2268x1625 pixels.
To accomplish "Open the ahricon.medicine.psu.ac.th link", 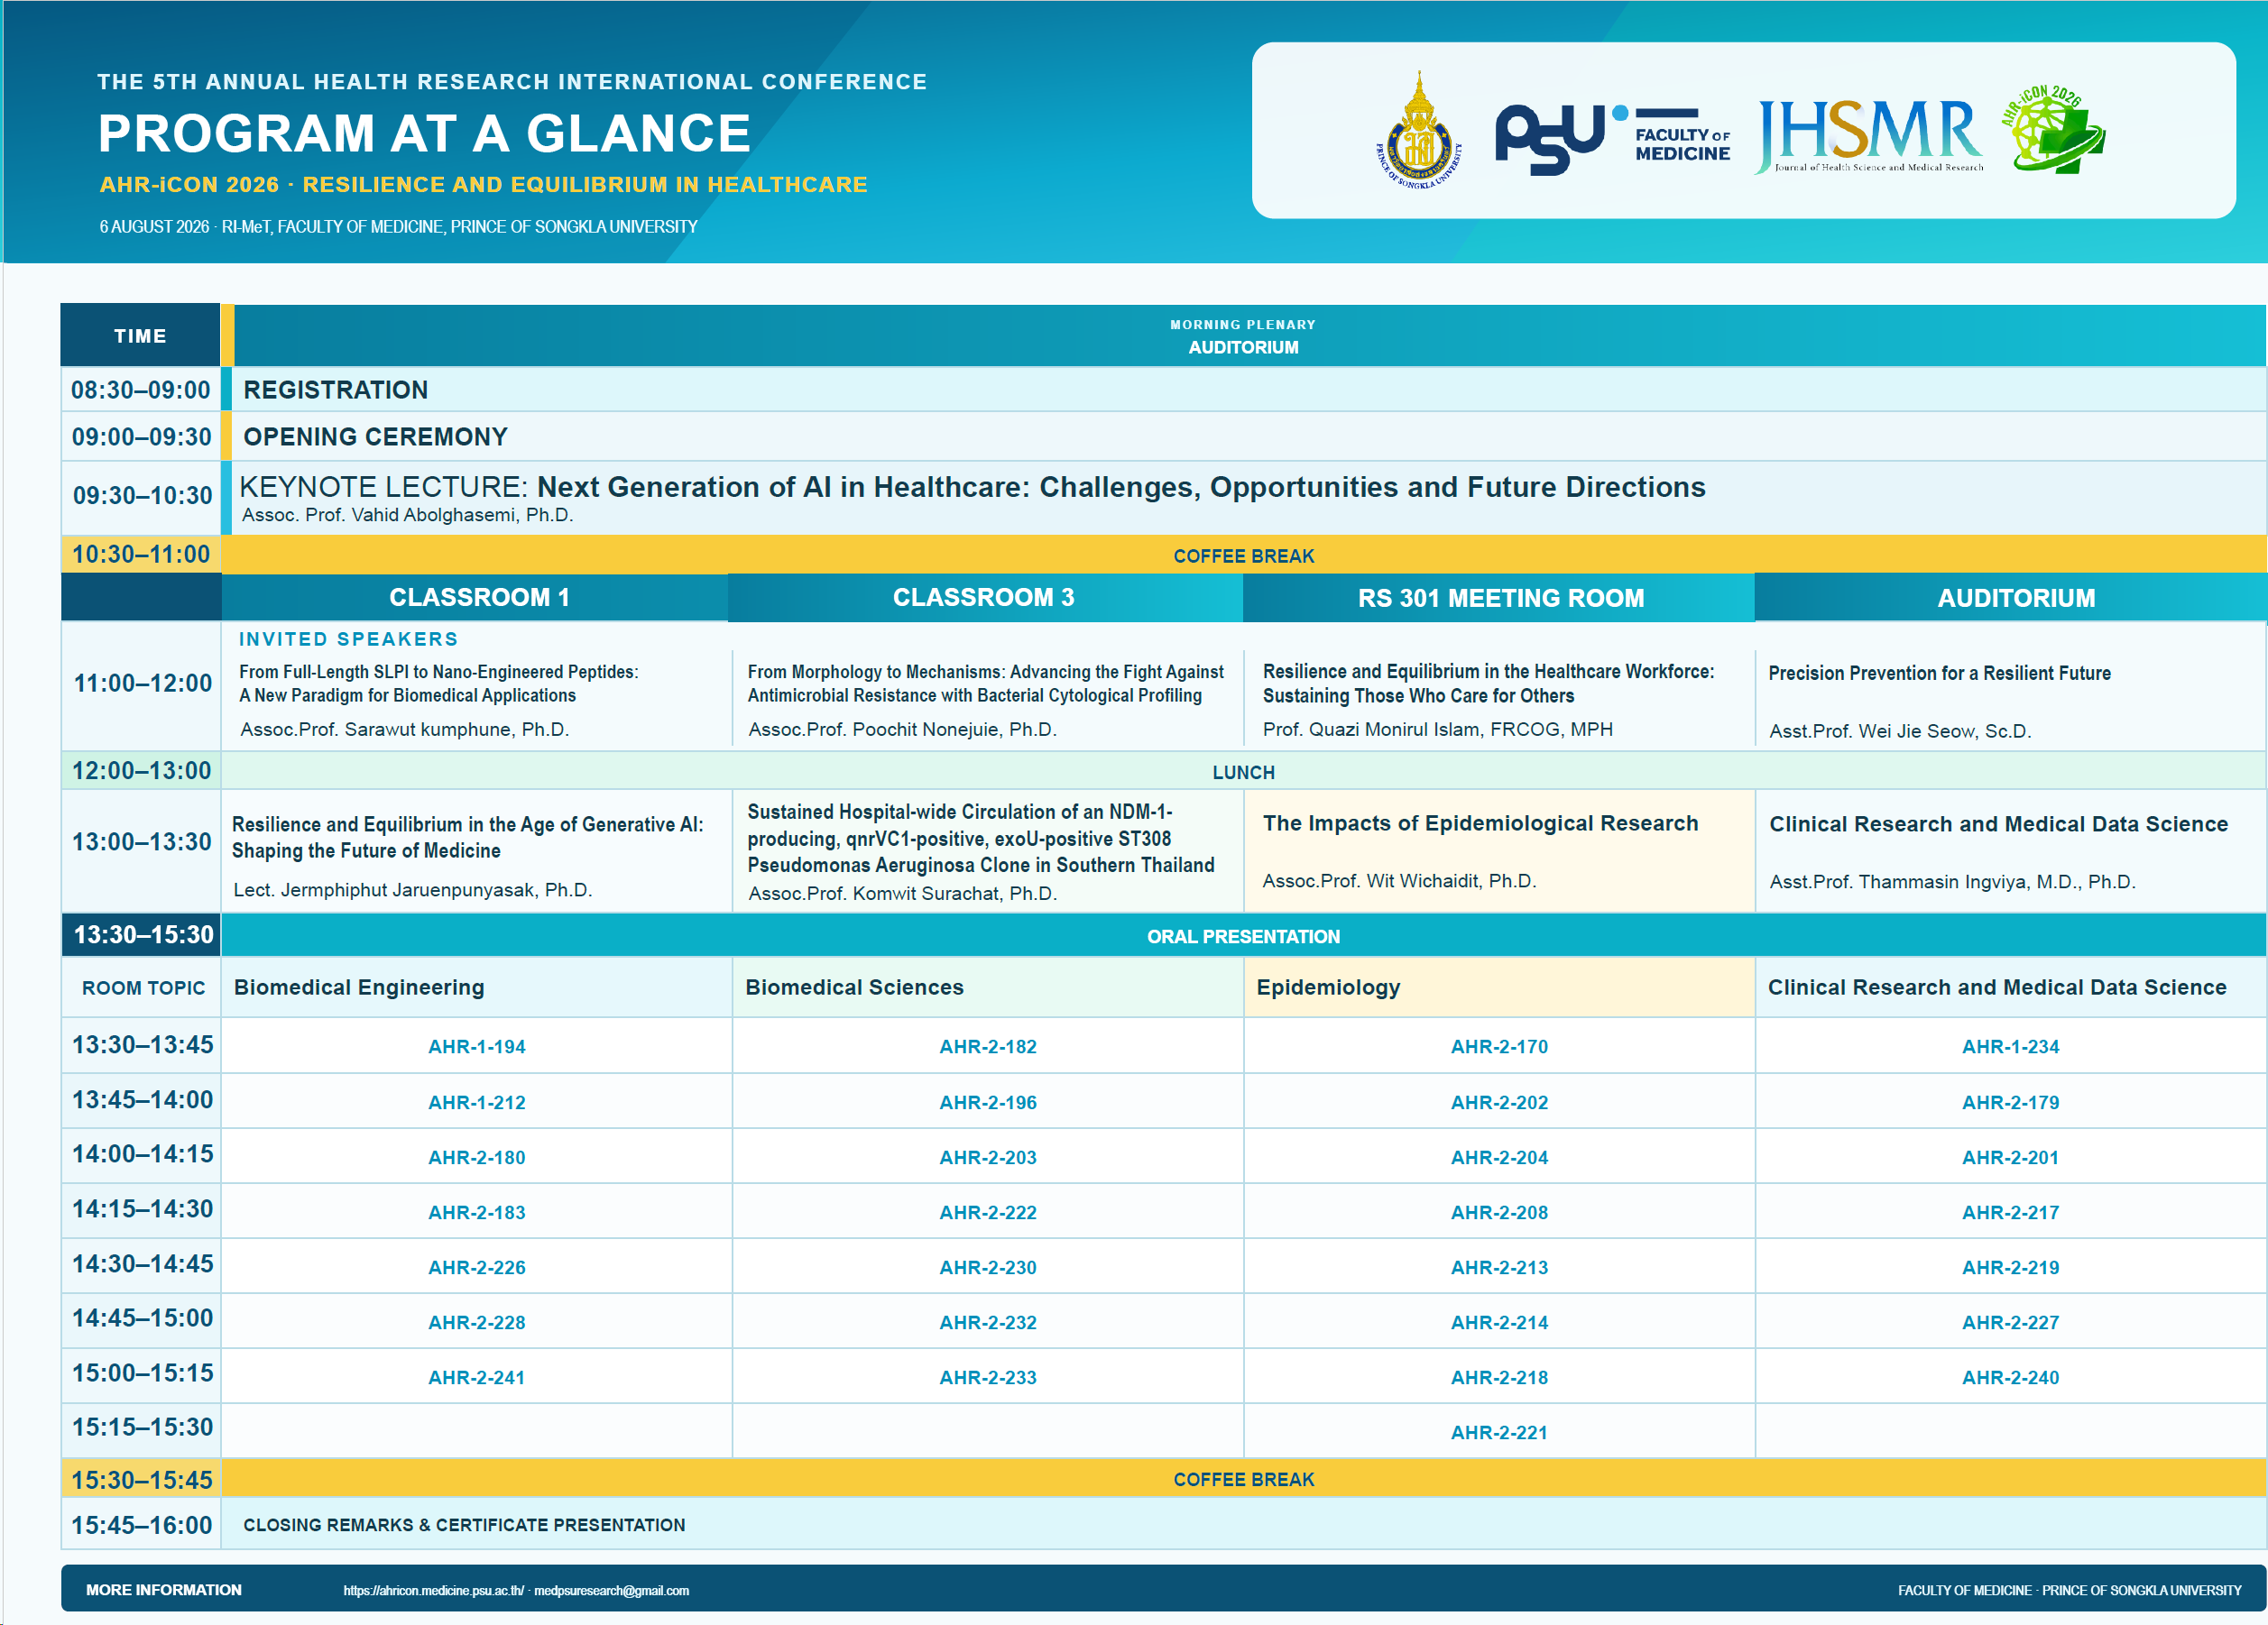I will [433, 1590].
